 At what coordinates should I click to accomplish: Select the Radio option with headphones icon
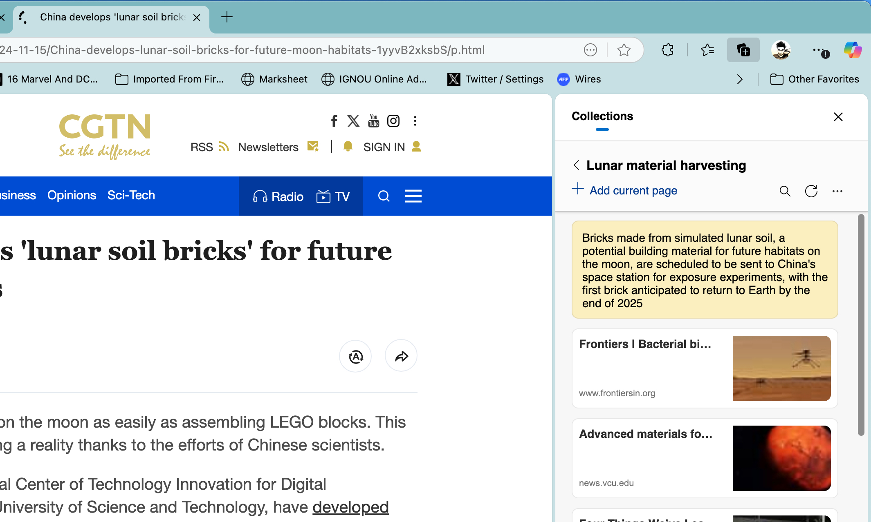point(278,196)
